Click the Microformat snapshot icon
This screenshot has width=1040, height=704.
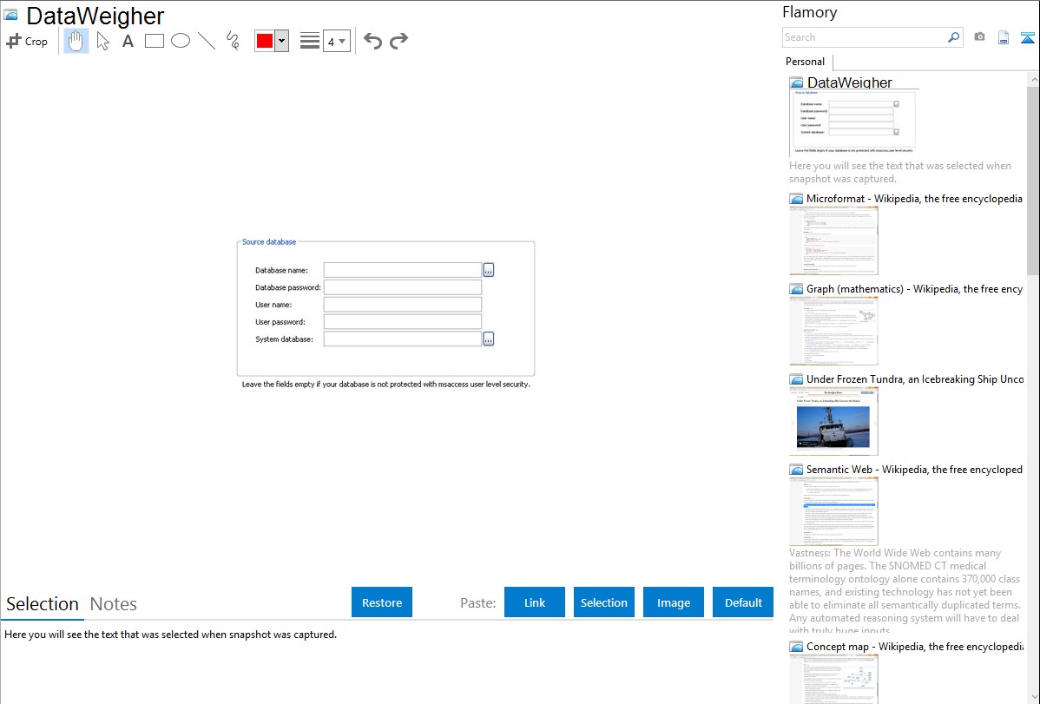pyautogui.click(x=796, y=199)
